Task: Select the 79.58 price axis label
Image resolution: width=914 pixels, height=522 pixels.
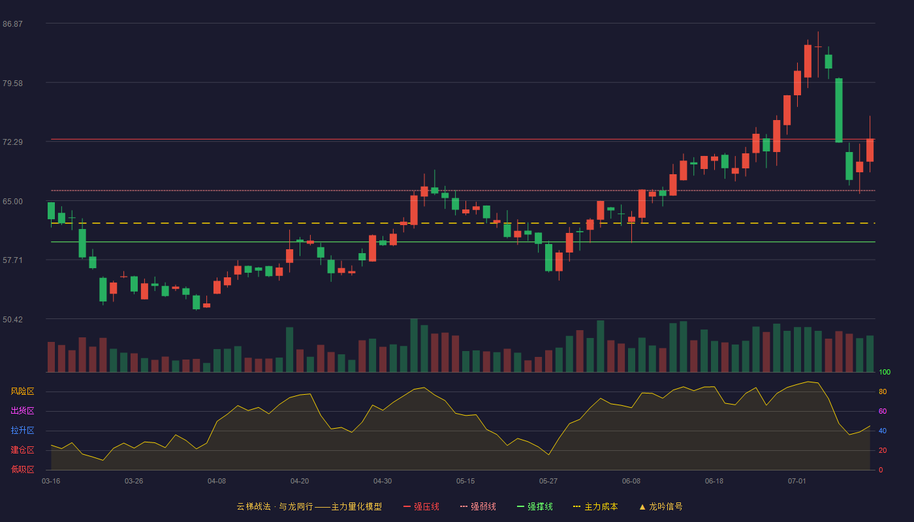Action: [12, 84]
